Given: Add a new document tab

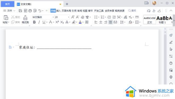Looking at the screenshot, I should pos(67,4).
